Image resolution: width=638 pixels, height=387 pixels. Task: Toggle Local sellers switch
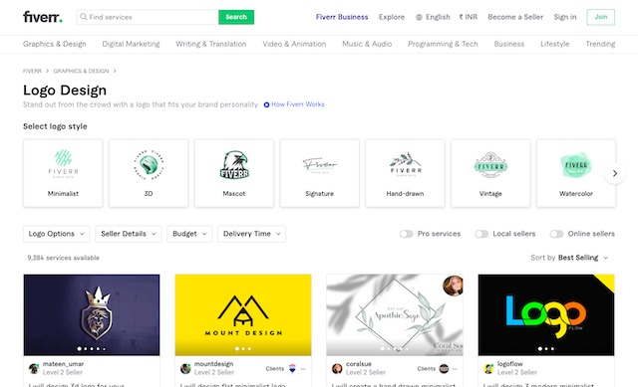click(x=481, y=234)
